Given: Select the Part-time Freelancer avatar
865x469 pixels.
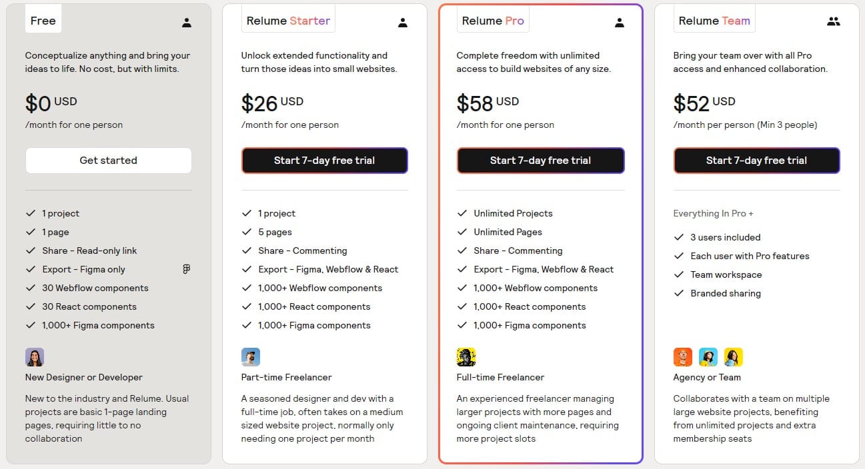Looking at the screenshot, I should pos(251,356).
